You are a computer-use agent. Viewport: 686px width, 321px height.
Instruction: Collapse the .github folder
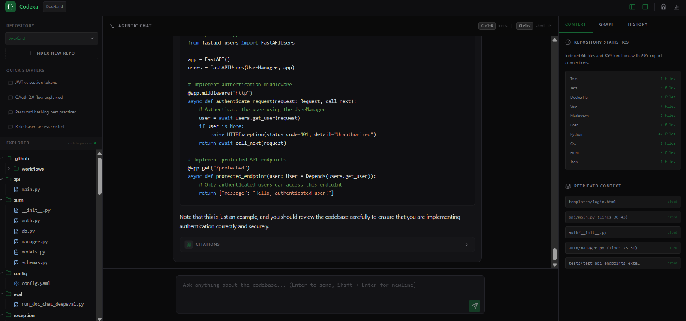tap(2, 158)
